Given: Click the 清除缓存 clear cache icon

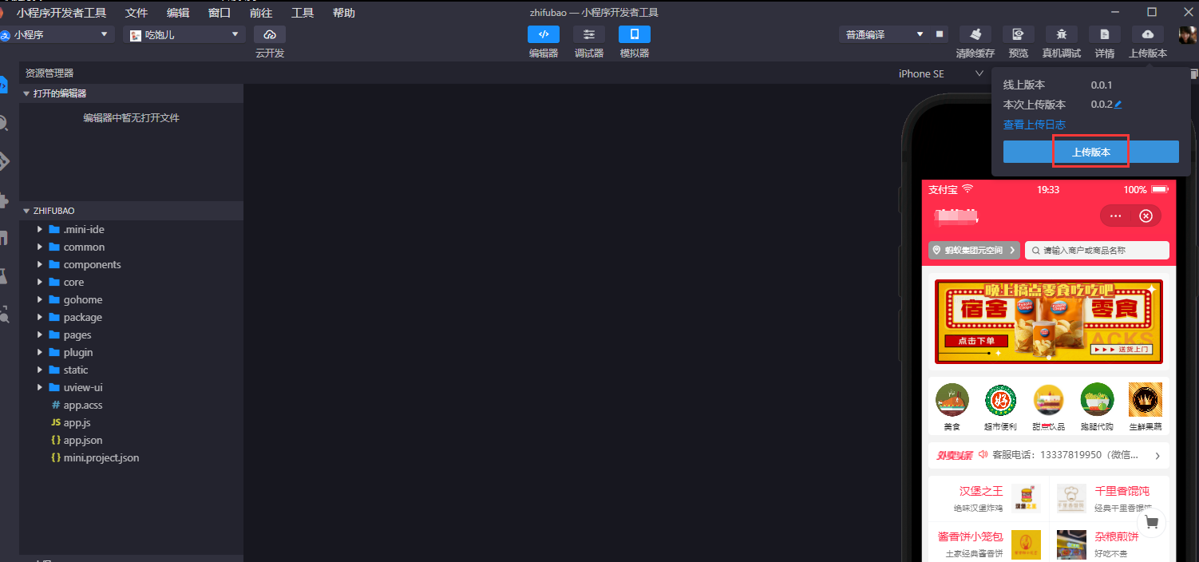Looking at the screenshot, I should tap(975, 34).
